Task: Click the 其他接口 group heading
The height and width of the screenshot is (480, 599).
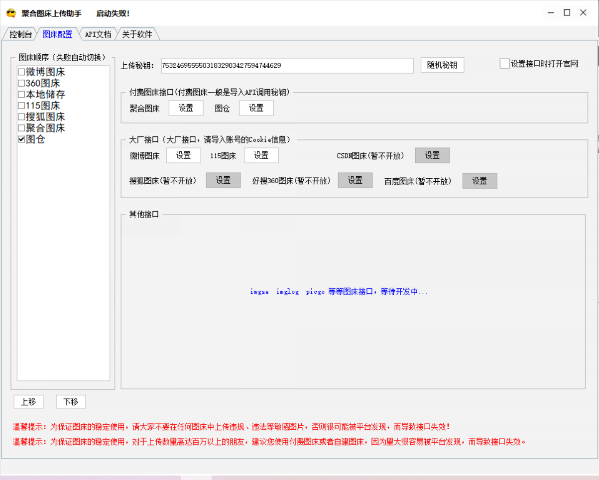Action: pyautogui.click(x=144, y=215)
